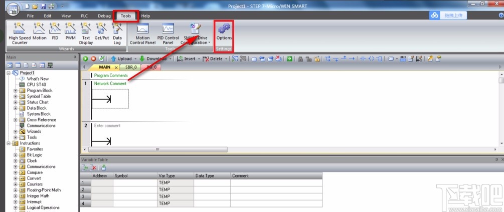
Task: Open the Options settings gear
Action: click(x=224, y=31)
